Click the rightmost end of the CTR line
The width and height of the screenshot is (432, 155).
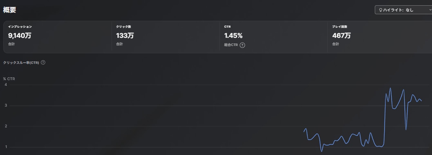421,101
